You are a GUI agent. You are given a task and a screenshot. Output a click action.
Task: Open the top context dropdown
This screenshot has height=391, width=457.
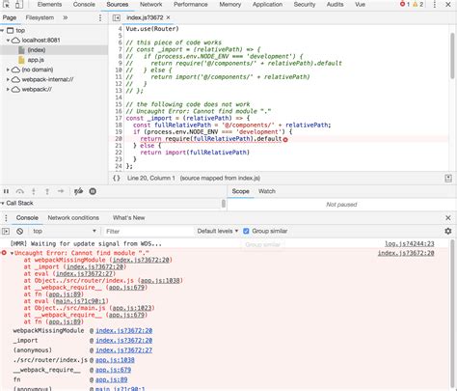tap(64, 231)
